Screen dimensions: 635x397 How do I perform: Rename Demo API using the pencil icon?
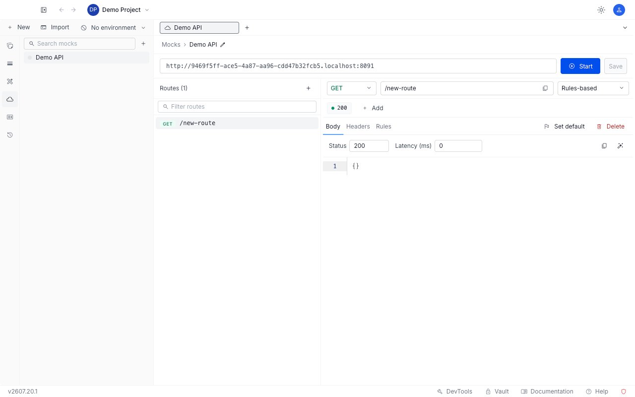click(x=223, y=45)
